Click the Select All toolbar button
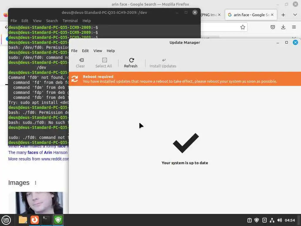 [104, 63]
